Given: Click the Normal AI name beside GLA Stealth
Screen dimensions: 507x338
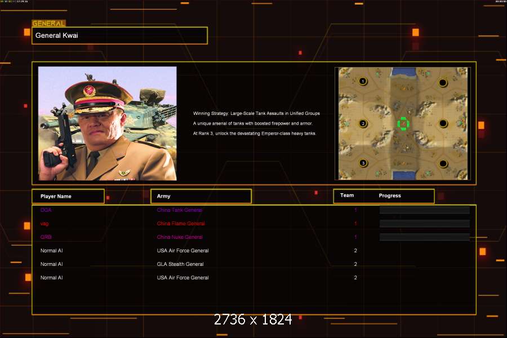Looking at the screenshot, I should point(51,264).
